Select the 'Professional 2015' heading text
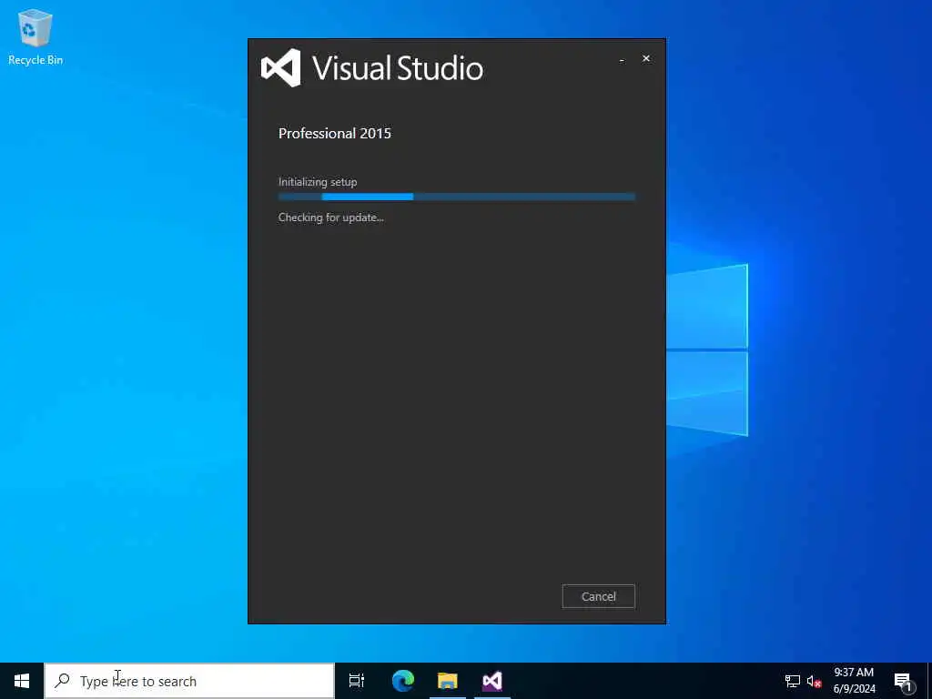The width and height of the screenshot is (932, 699). tap(335, 133)
